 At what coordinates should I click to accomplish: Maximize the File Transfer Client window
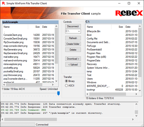pyautogui.click(x=129, y=3)
